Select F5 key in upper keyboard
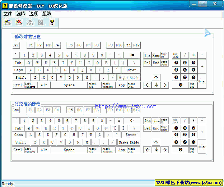 pyautogui.click(x=71, y=45)
